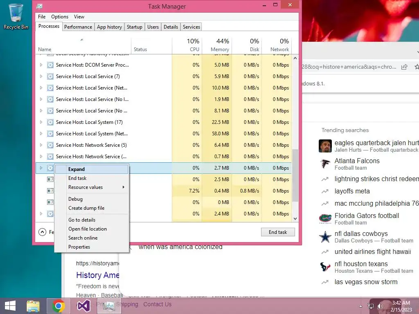The width and height of the screenshot is (419, 314).
Task: Open the File menu in Task Manager
Action: (42, 16)
